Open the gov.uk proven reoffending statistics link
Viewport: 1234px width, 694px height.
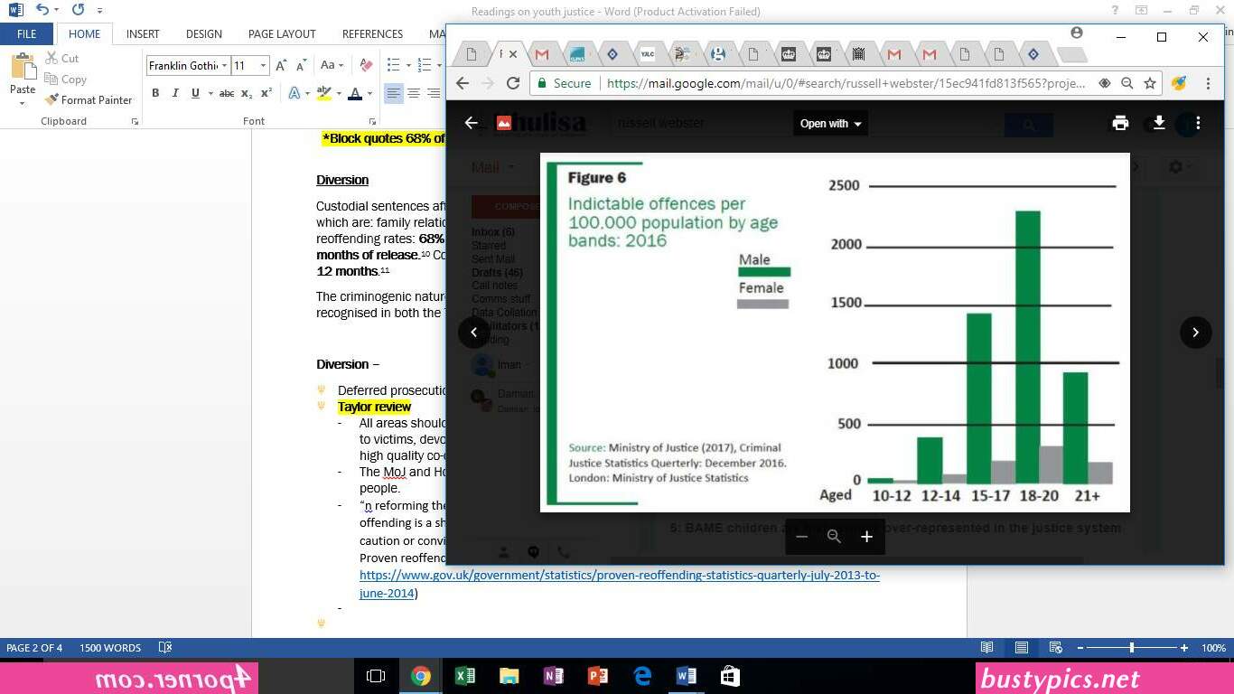(x=620, y=584)
